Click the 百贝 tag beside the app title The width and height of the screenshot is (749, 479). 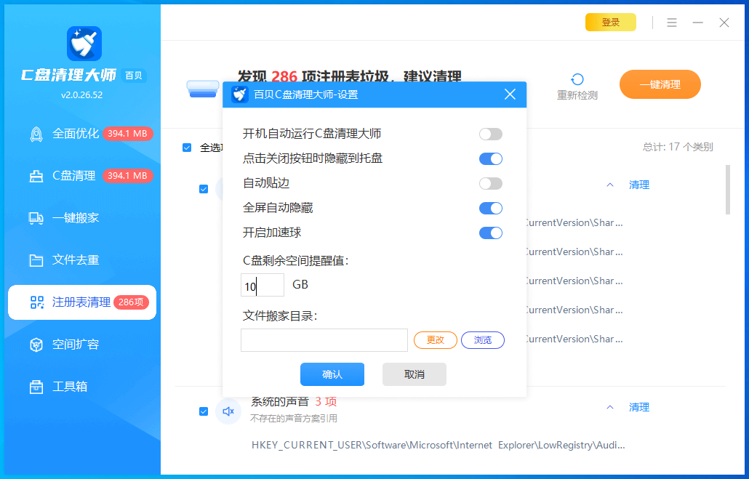coord(133,76)
